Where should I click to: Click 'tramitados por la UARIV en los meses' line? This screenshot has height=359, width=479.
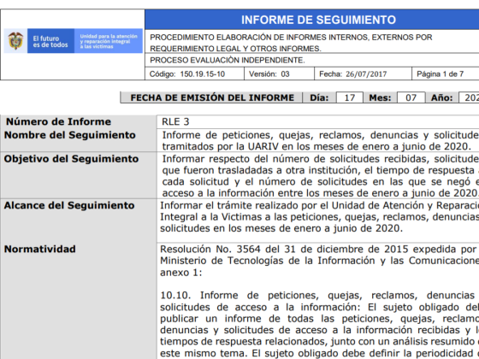[316, 146]
